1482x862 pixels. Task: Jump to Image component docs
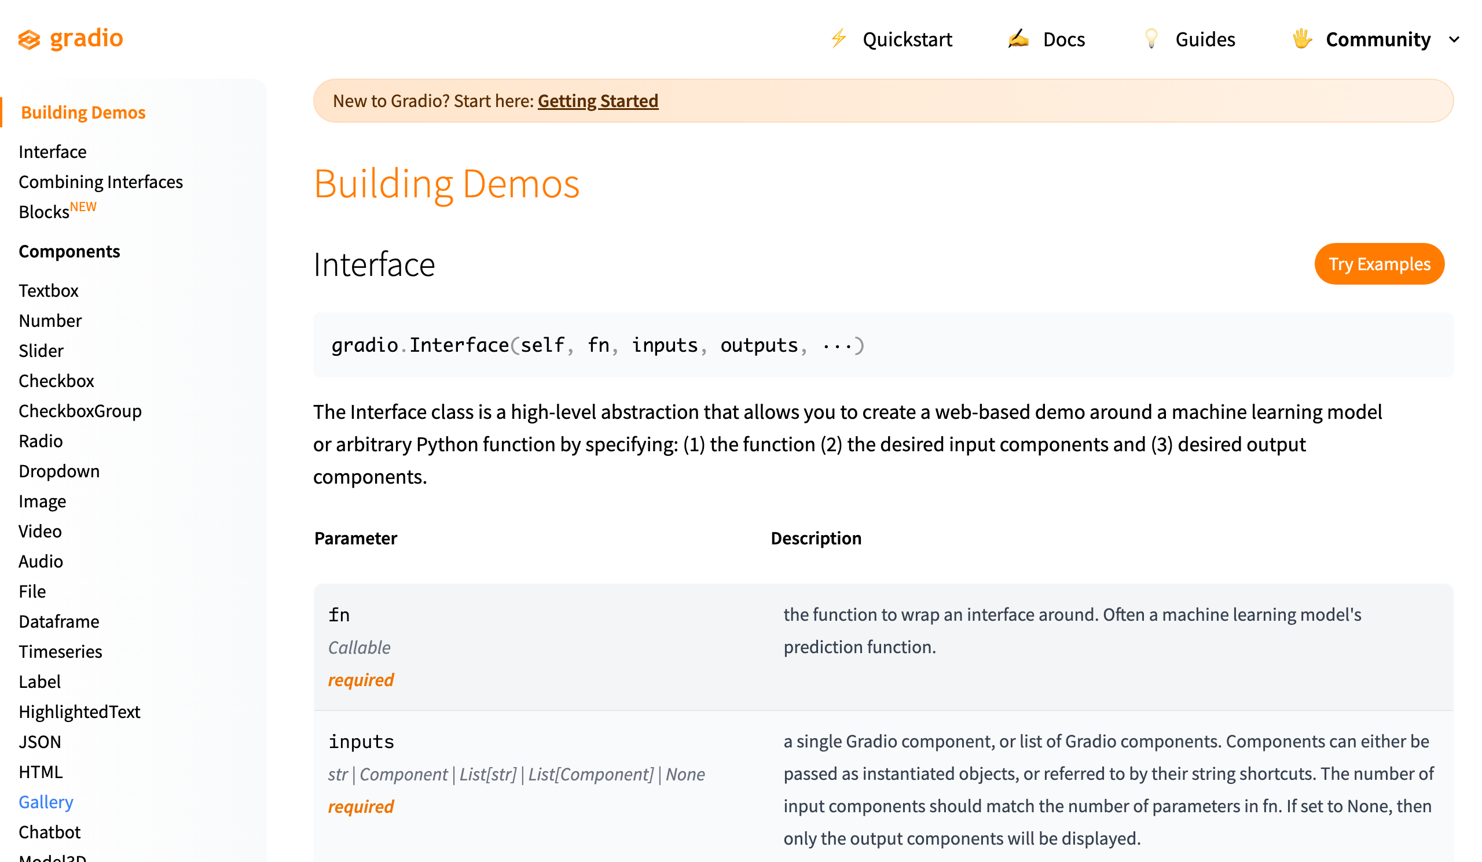tap(42, 501)
